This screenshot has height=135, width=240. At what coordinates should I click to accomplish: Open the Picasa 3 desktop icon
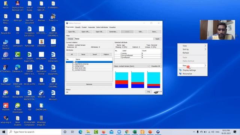click(6, 94)
